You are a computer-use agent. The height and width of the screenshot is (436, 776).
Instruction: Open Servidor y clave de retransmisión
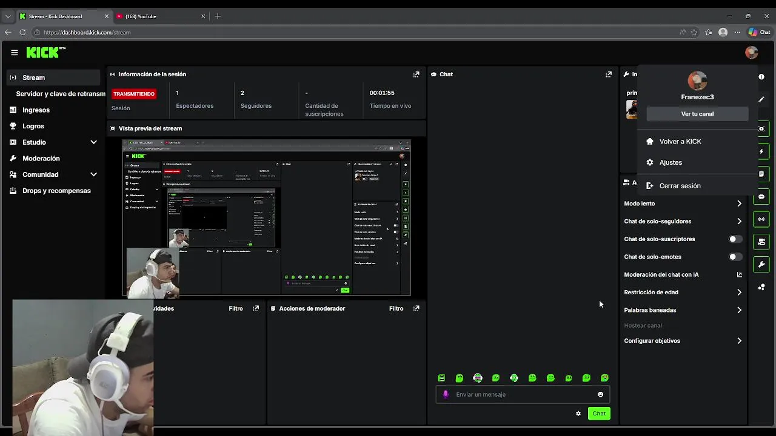(x=60, y=94)
